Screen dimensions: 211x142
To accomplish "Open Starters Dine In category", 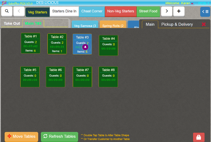I will point(64,12).
